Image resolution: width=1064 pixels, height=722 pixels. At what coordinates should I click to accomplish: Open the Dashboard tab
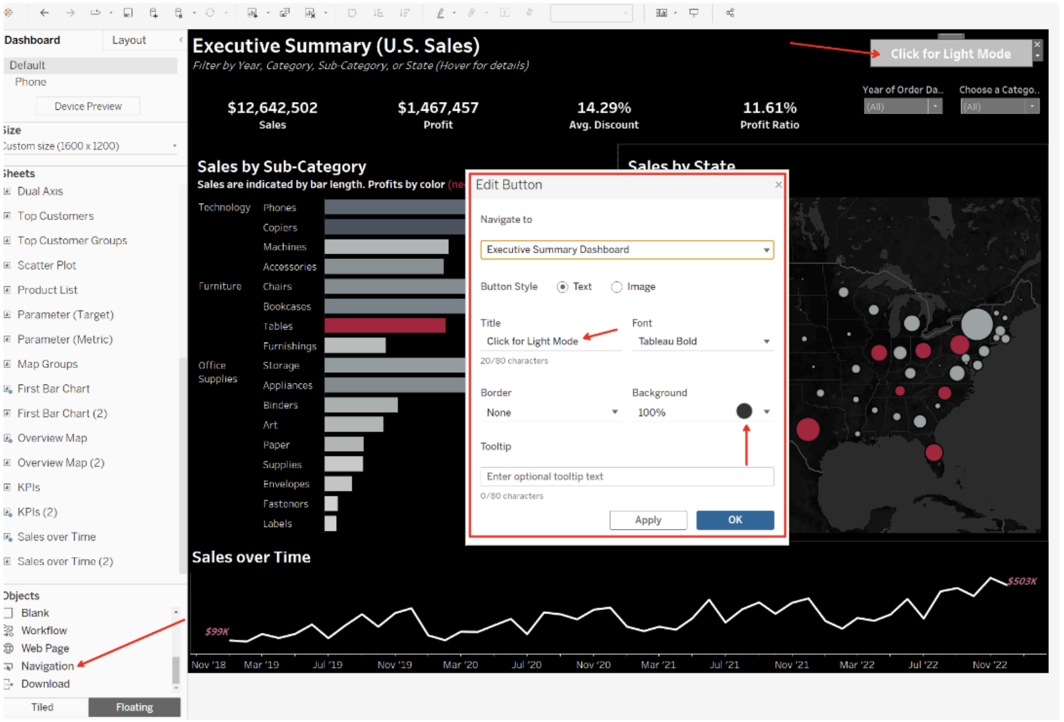click(32, 40)
